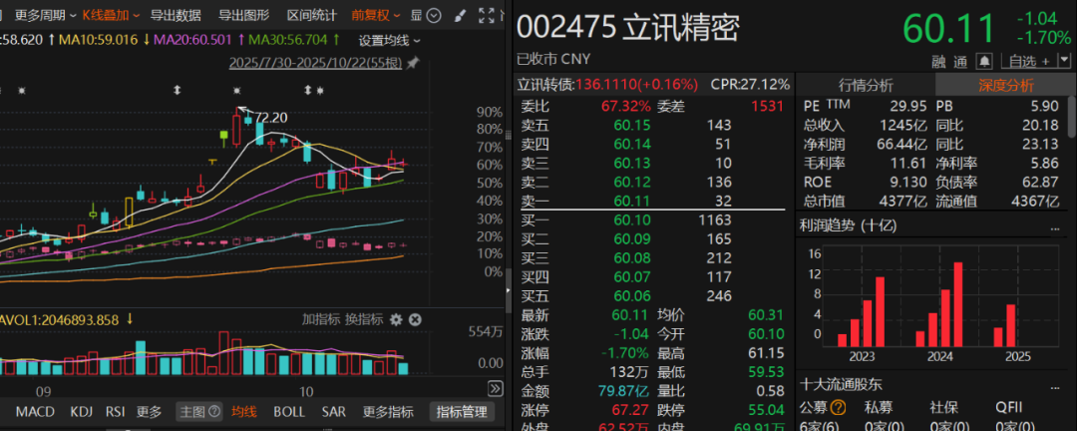
Task: Open volume indicator settings gear
Action: pyautogui.click(x=396, y=319)
